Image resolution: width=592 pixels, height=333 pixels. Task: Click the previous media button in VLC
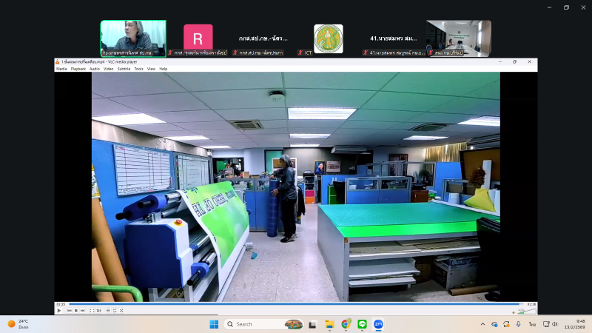[69, 311]
